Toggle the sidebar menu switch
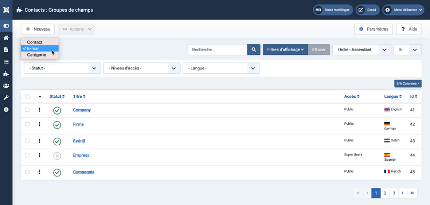Screen dimensions: 430x205 (x=6, y=26)
